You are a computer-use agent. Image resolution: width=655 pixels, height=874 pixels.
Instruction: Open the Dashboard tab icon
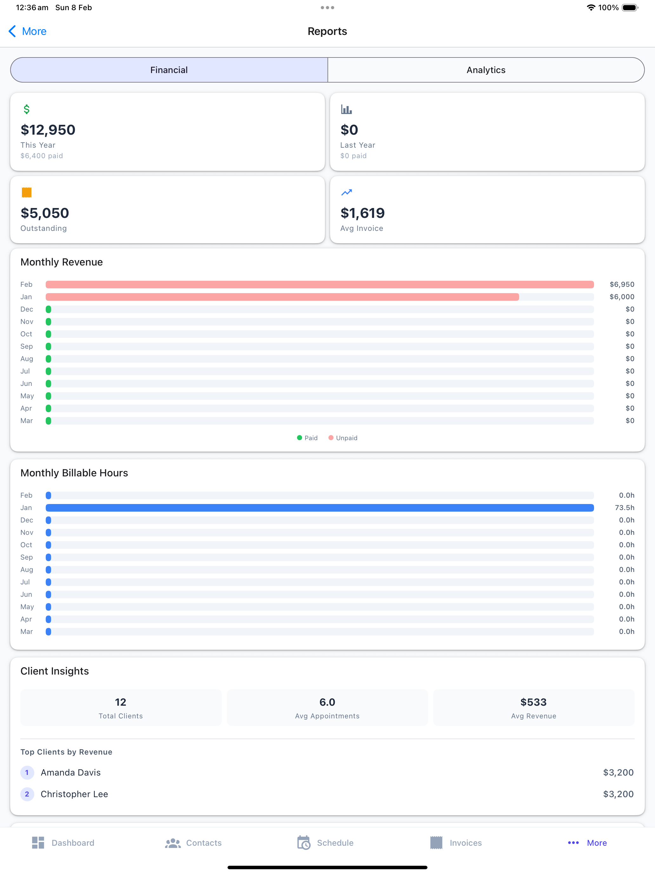coord(38,842)
